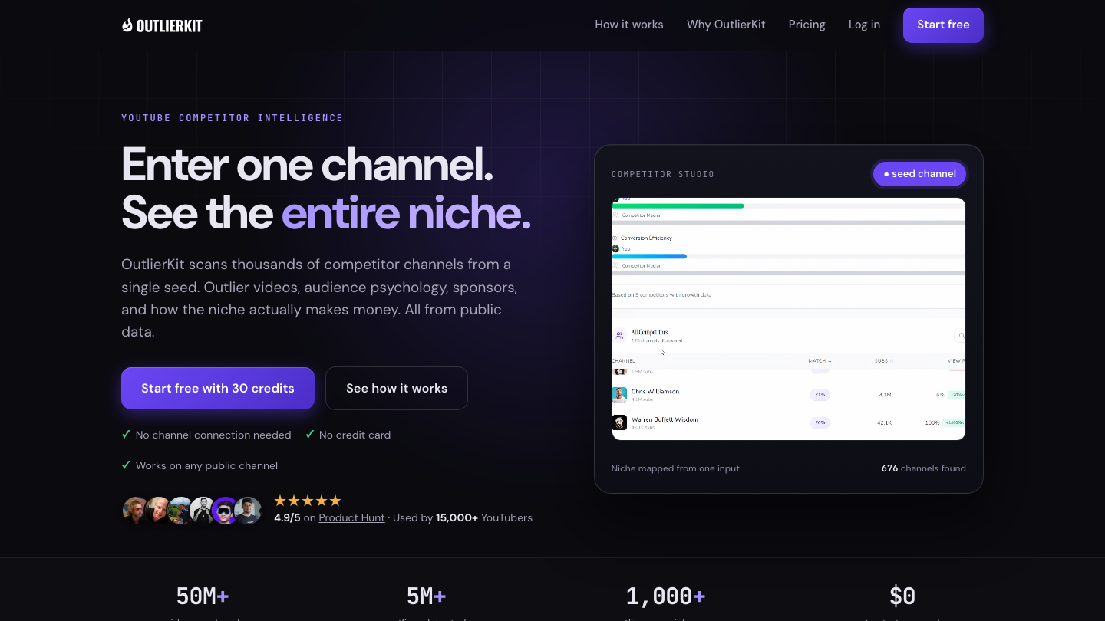Click the green progress bar in the demo

click(x=678, y=205)
